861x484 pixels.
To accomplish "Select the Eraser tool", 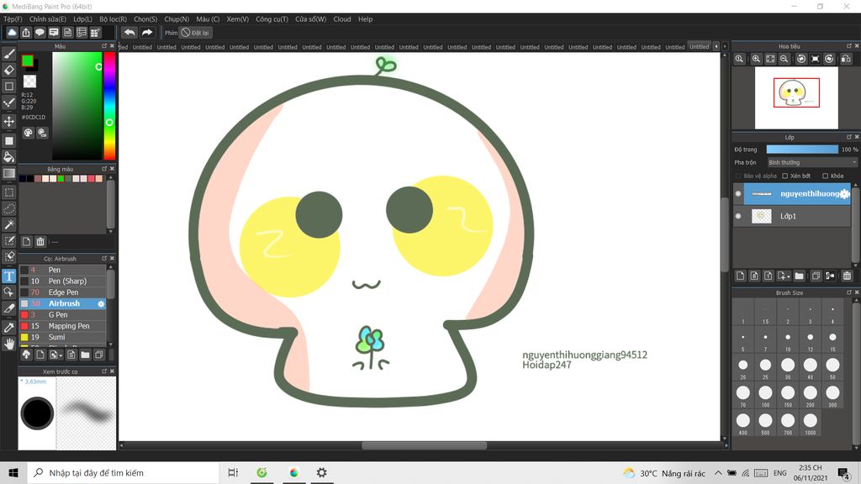I will tap(9, 71).
